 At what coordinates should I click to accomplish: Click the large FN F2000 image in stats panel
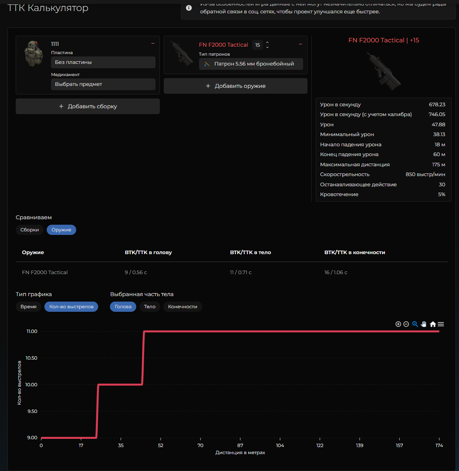(x=383, y=71)
